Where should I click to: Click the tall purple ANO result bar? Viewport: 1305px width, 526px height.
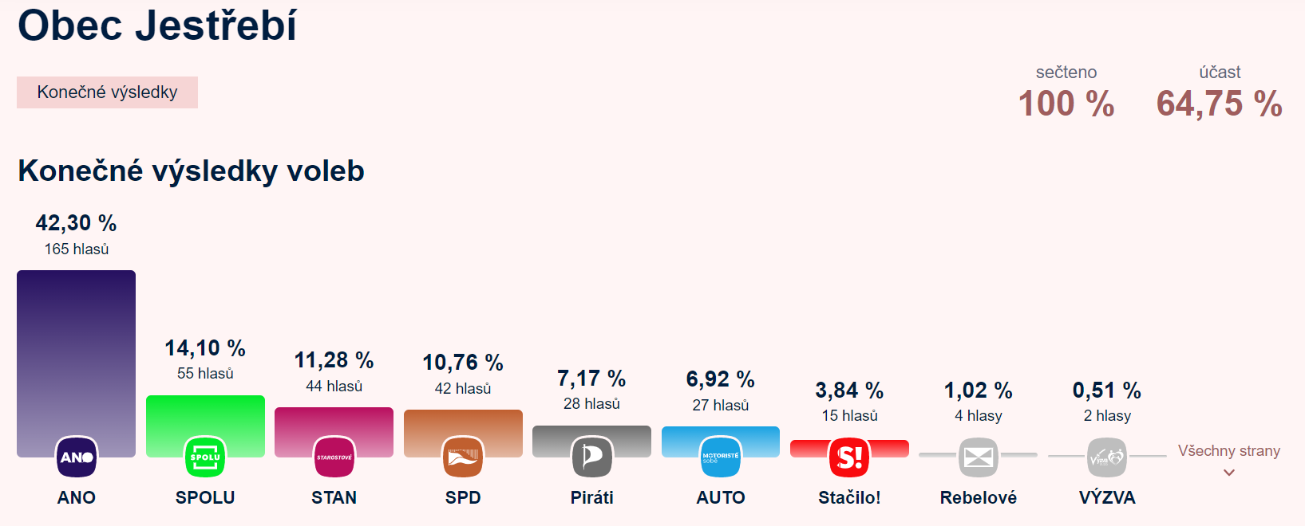coord(77,351)
